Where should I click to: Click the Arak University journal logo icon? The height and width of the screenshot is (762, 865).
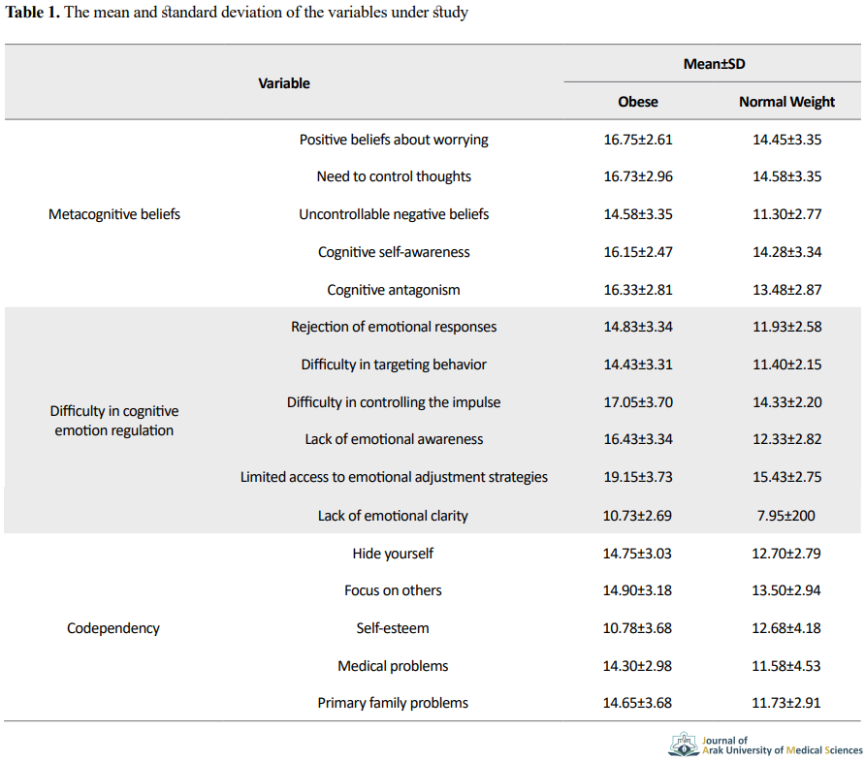(684, 745)
